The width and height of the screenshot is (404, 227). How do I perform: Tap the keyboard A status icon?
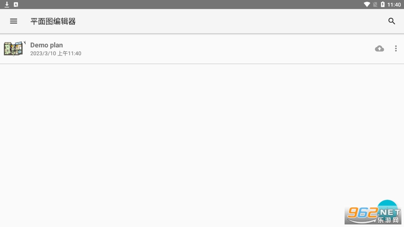pyautogui.click(x=16, y=4)
